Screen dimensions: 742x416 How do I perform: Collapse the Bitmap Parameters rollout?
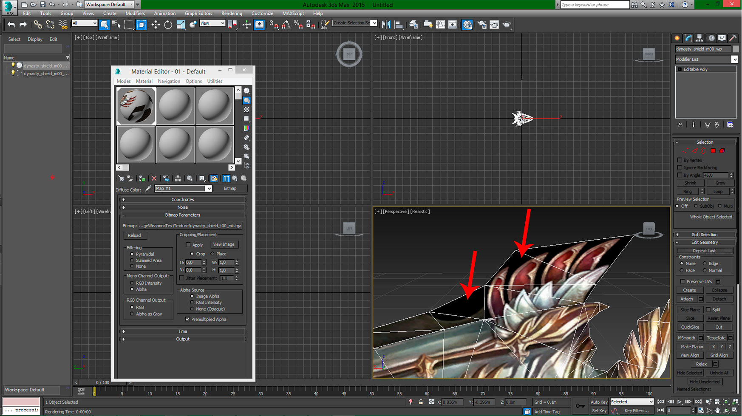pyautogui.click(x=183, y=215)
